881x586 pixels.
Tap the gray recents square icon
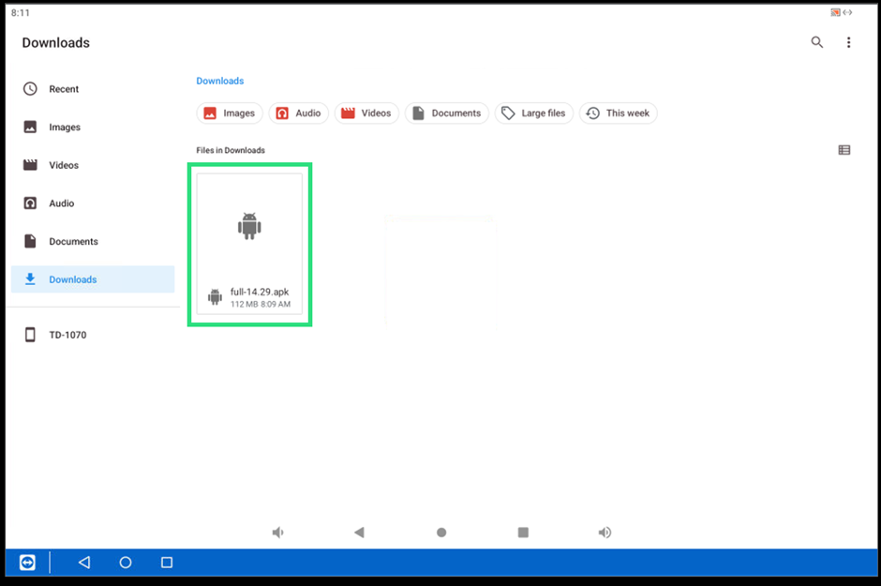tap(523, 532)
